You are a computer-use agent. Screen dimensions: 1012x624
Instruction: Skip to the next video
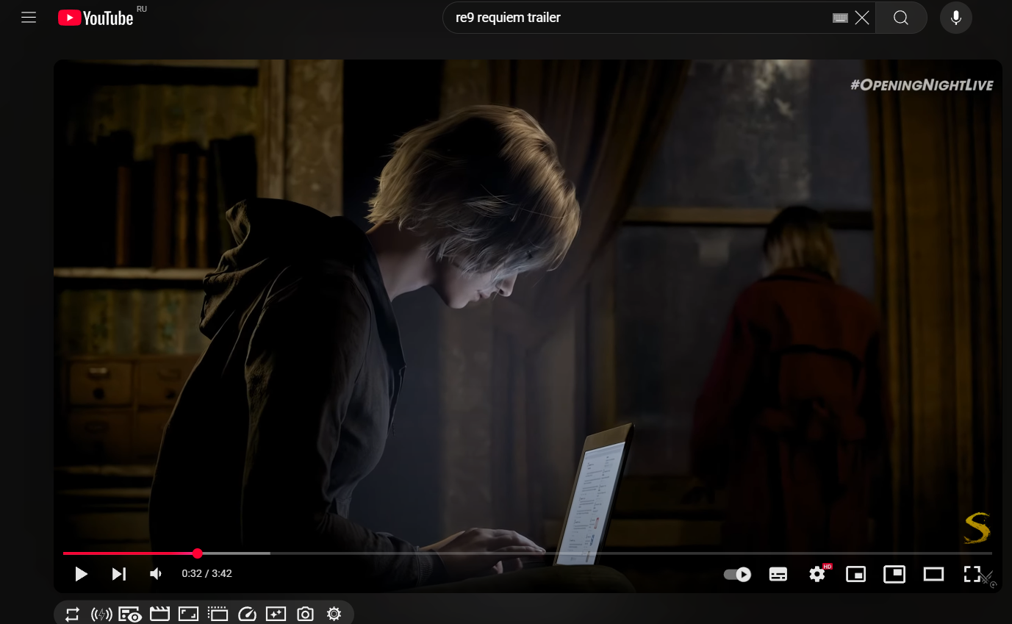coord(118,574)
